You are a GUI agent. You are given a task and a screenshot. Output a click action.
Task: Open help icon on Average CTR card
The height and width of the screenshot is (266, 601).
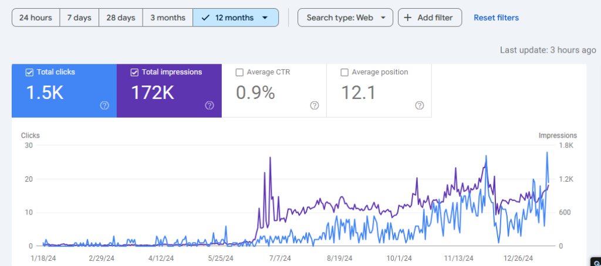[315, 105]
